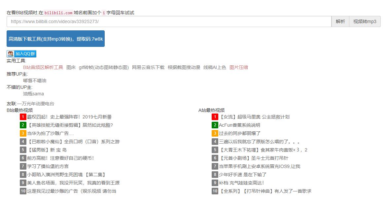Click the bilibili.com highlighted text in the tip
Screen dimensions: 389x198
tap(58, 12)
